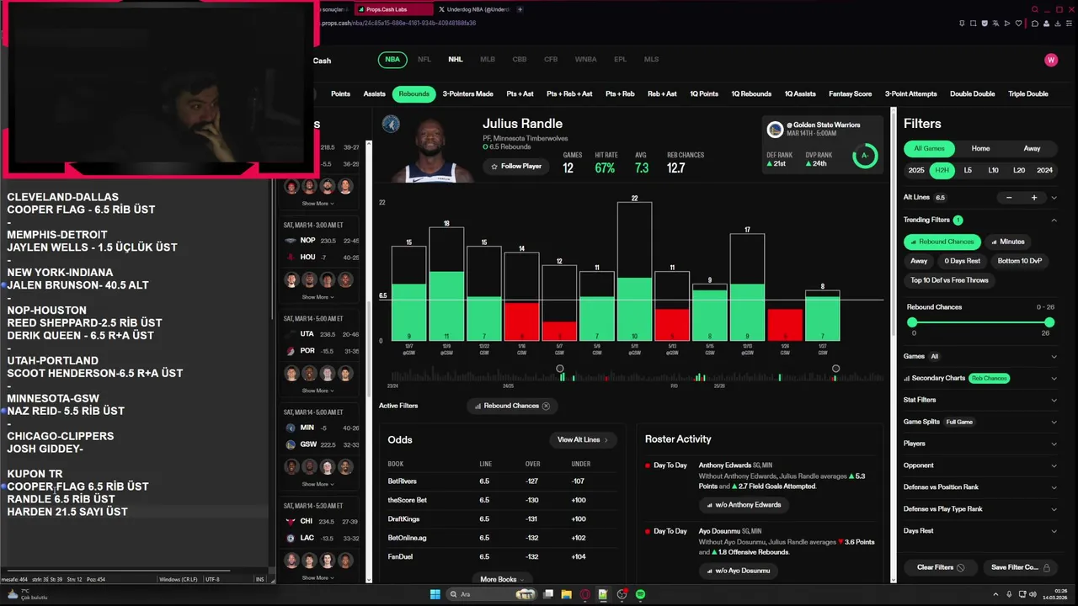
Task: Click w/o Anthony Edwards filter button
Action: pyautogui.click(x=743, y=505)
